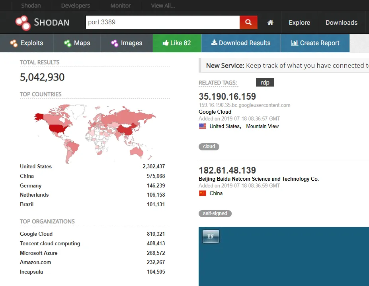The image size is (369, 286).
Task: Click the China country link in result
Action: [x=216, y=193]
